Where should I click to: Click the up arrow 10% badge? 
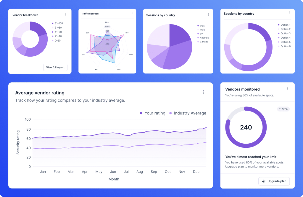[283, 109]
